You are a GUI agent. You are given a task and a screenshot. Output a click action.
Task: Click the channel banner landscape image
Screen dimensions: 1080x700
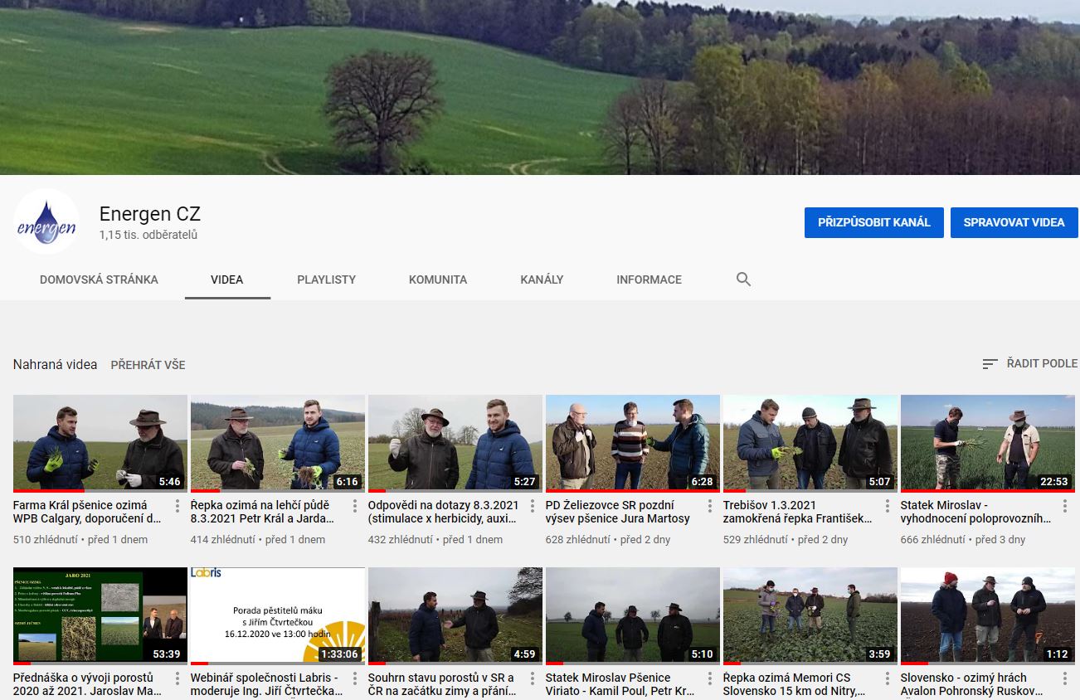[540, 87]
